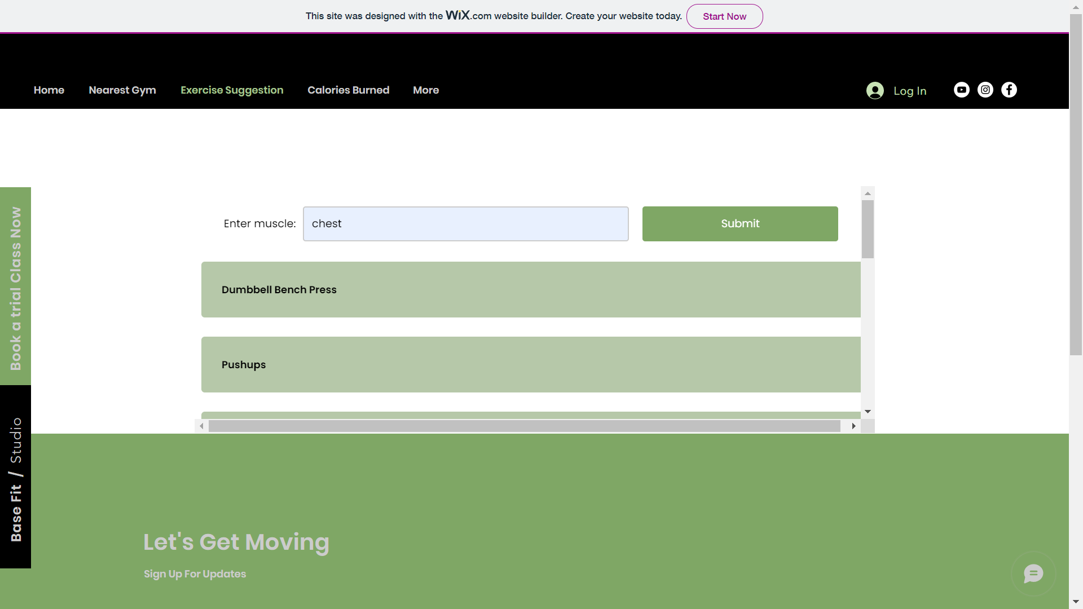
Task: Open the Facebook social icon
Action: (1009, 90)
